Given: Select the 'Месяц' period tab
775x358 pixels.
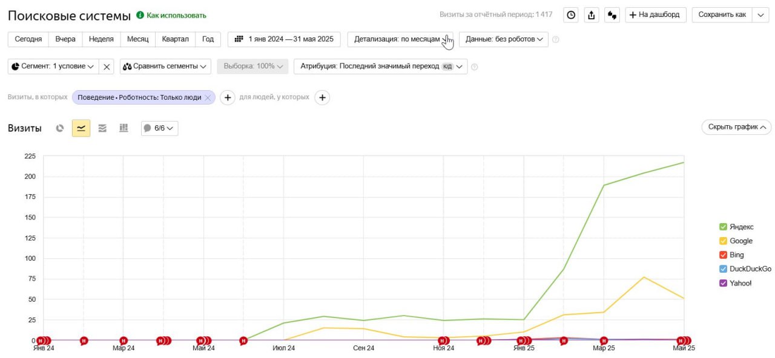Looking at the screenshot, I should [138, 39].
